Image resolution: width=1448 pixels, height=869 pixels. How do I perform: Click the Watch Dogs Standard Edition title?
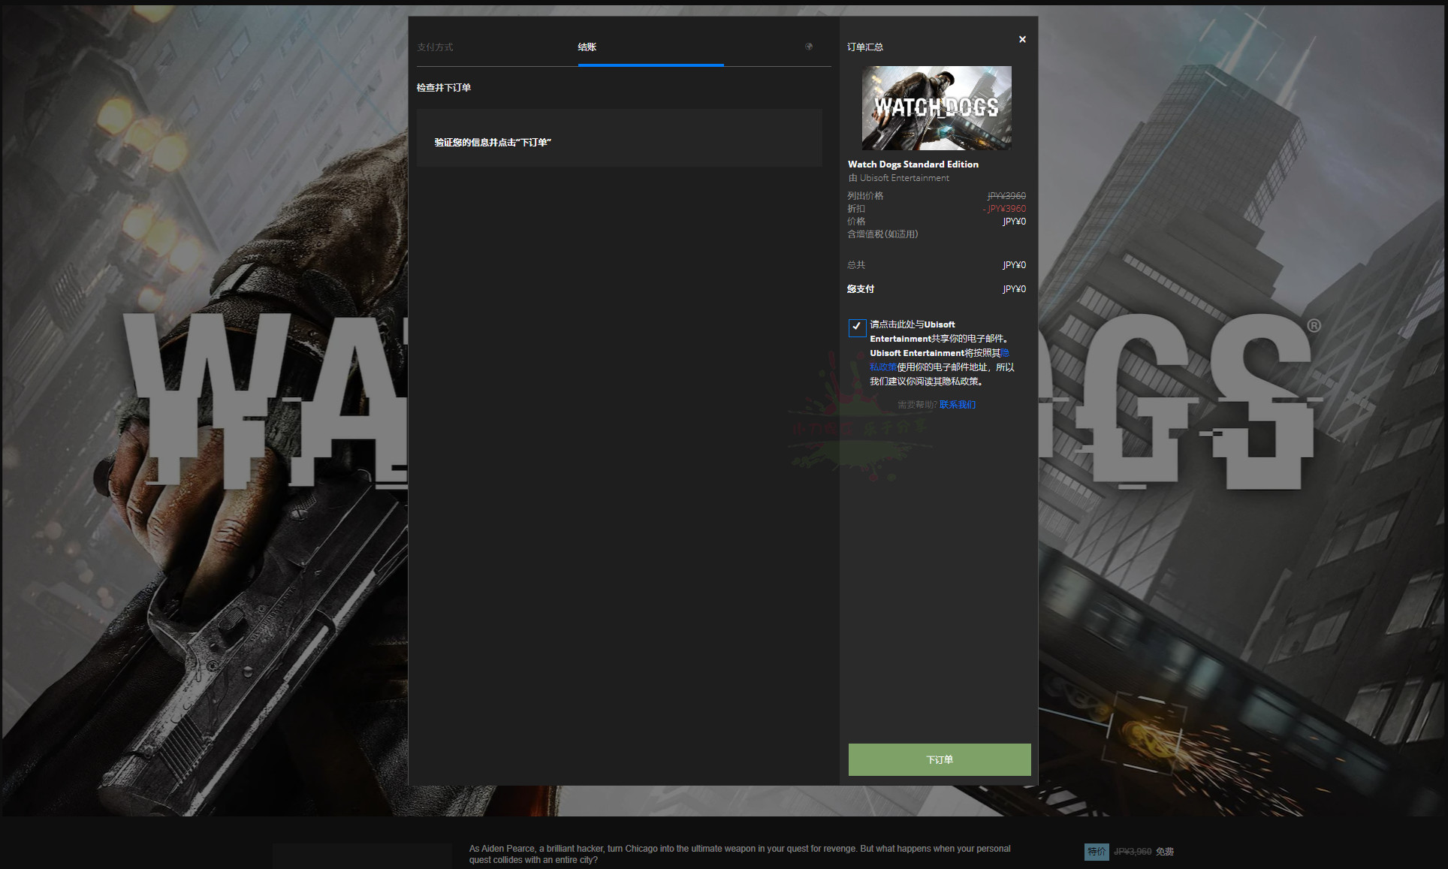(x=913, y=164)
